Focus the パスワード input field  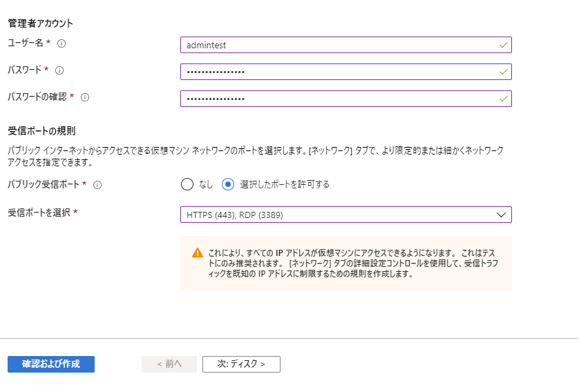pos(346,72)
